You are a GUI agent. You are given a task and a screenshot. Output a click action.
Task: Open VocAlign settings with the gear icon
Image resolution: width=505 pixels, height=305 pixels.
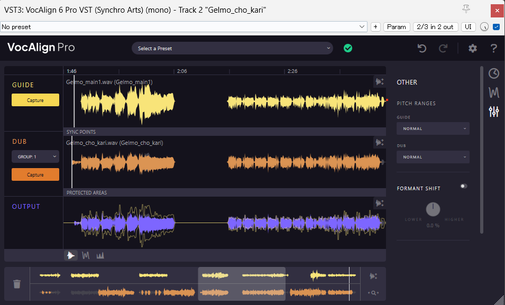[x=472, y=48]
